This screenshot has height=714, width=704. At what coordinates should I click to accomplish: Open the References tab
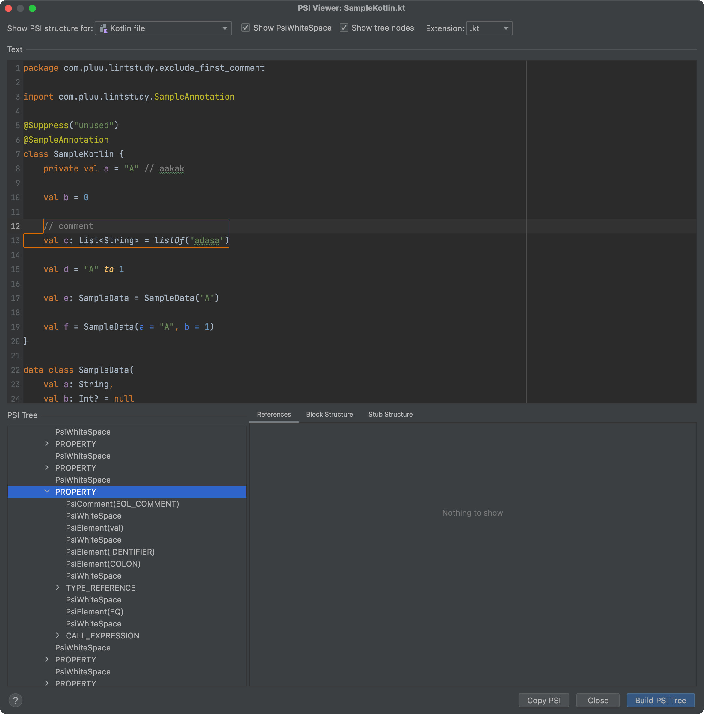click(x=274, y=414)
